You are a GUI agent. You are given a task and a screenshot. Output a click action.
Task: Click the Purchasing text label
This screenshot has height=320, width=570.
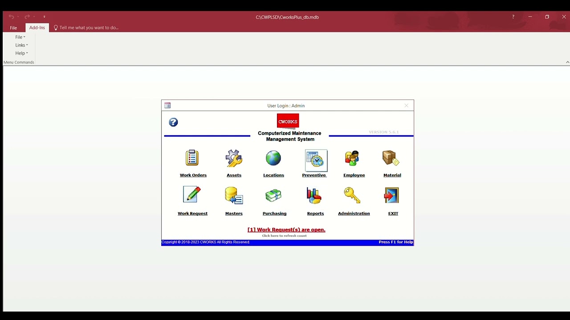click(x=274, y=213)
